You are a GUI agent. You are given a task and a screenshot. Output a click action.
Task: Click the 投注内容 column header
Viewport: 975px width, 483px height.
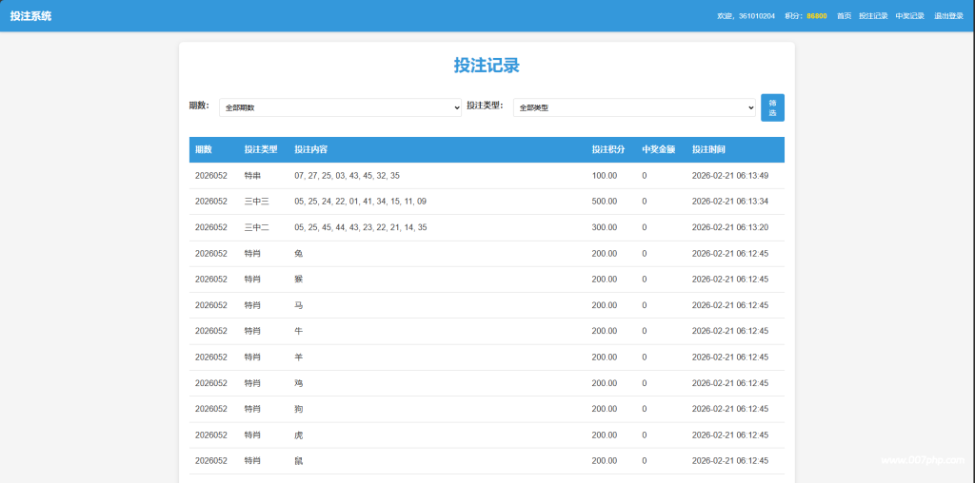pos(311,149)
